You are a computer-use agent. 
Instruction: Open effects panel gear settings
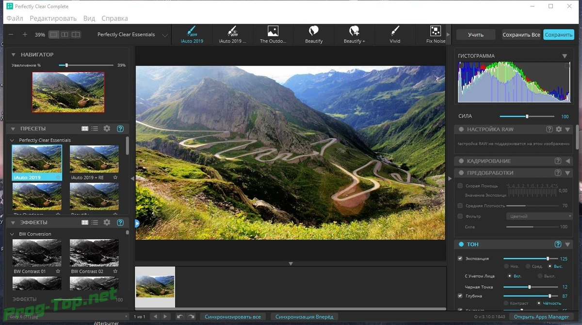pos(107,222)
